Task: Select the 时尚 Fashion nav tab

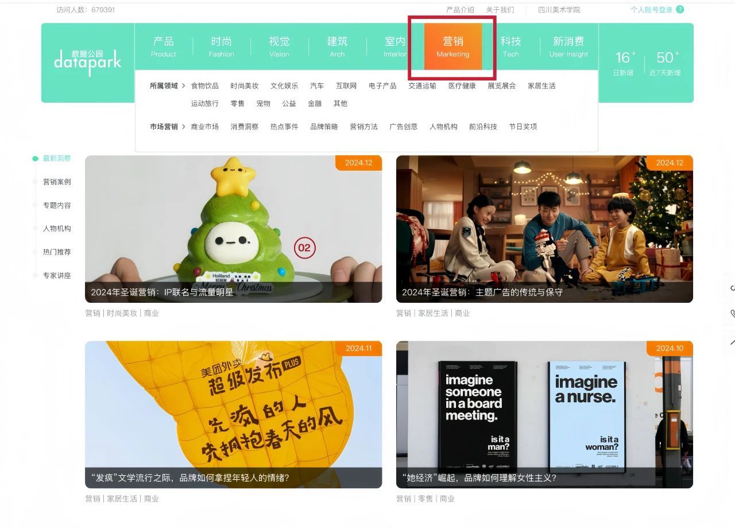Action: click(221, 47)
